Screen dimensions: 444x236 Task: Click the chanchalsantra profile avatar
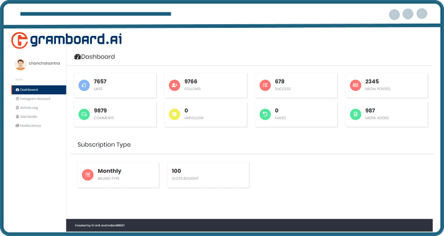click(x=20, y=65)
